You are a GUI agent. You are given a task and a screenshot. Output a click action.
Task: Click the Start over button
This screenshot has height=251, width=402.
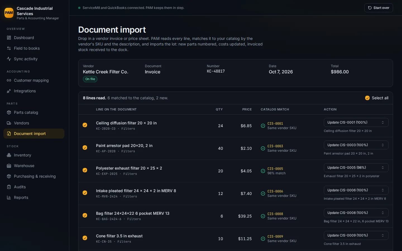(x=379, y=8)
